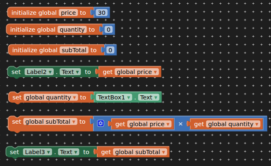Click the subTotal variable name field
Screen dimensions: 271x166
pos(74,50)
